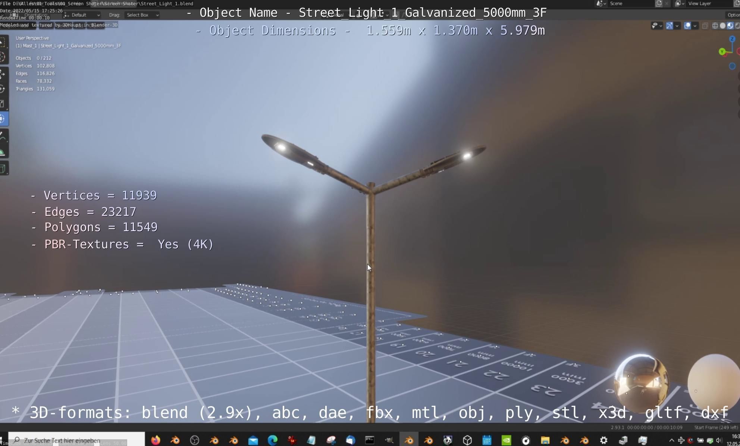Open the NVIDIA app taskbar icon
Viewport: 740px width, 446px height.
click(x=506, y=440)
